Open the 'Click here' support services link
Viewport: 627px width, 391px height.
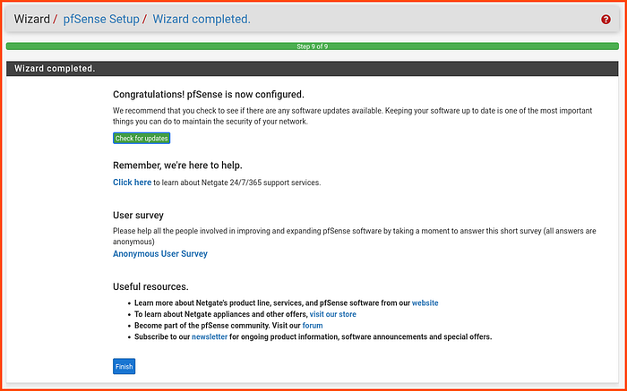tap(132, 183)
